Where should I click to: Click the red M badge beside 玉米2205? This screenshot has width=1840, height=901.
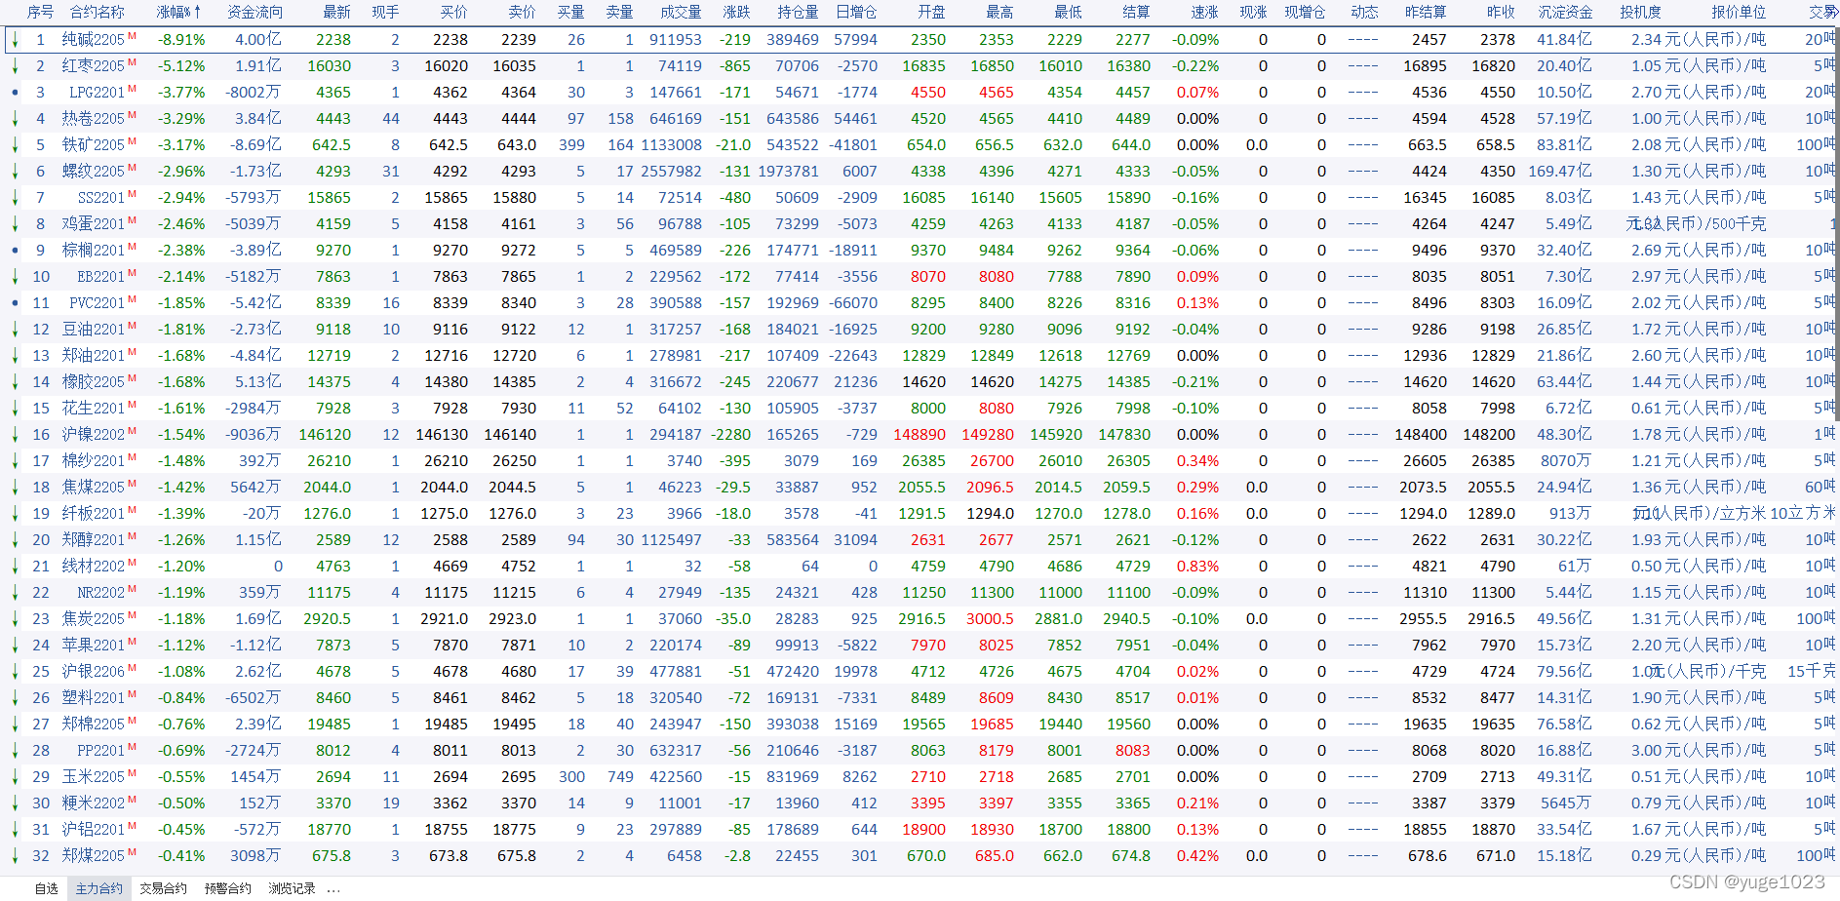[x=132, y=773]
